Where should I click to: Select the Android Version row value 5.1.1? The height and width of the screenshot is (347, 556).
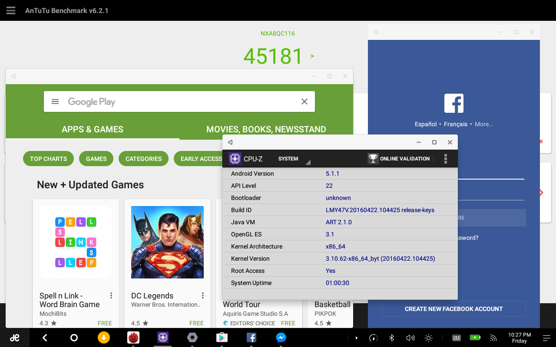tap(332, 173)
